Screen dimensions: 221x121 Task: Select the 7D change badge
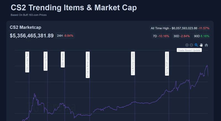coord(162,36)
